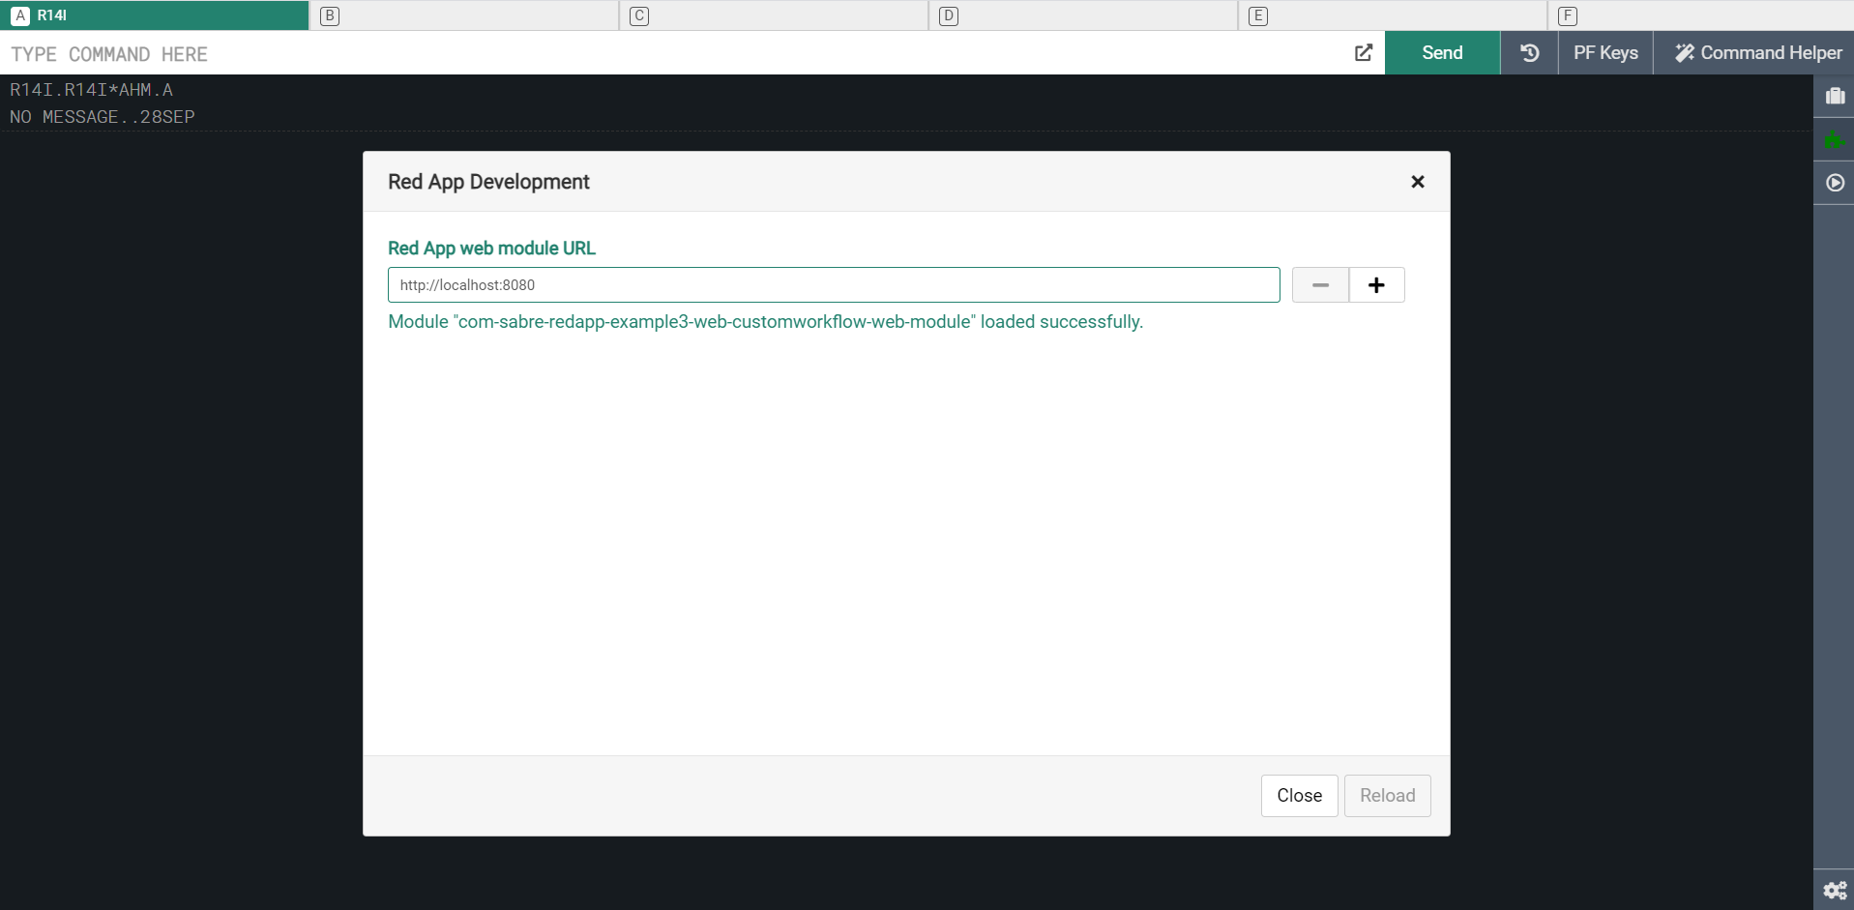Click the green puzzle Red App icon
The image size is (1854, 910).
(x=1835, y=139)
